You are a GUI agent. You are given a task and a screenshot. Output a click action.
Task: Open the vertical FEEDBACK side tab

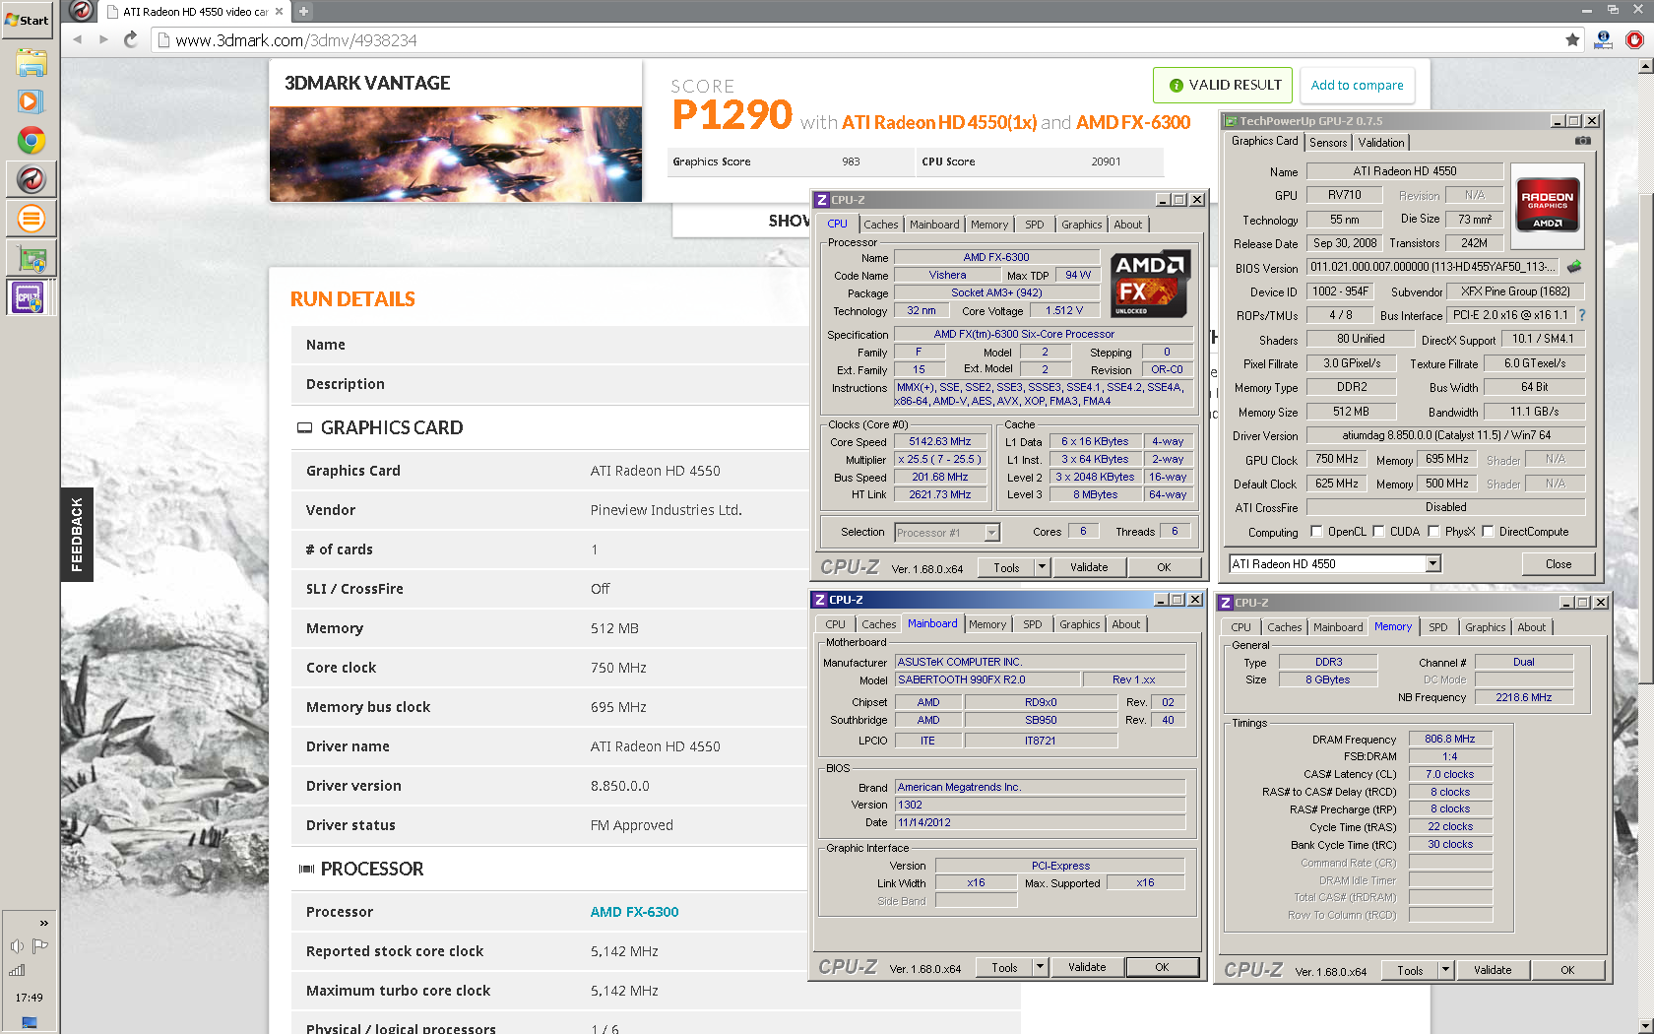point(77,534)
